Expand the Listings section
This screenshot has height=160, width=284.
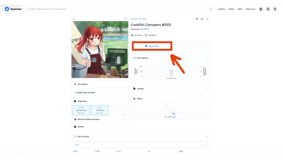pyautogui.click(x=170, y=89)
